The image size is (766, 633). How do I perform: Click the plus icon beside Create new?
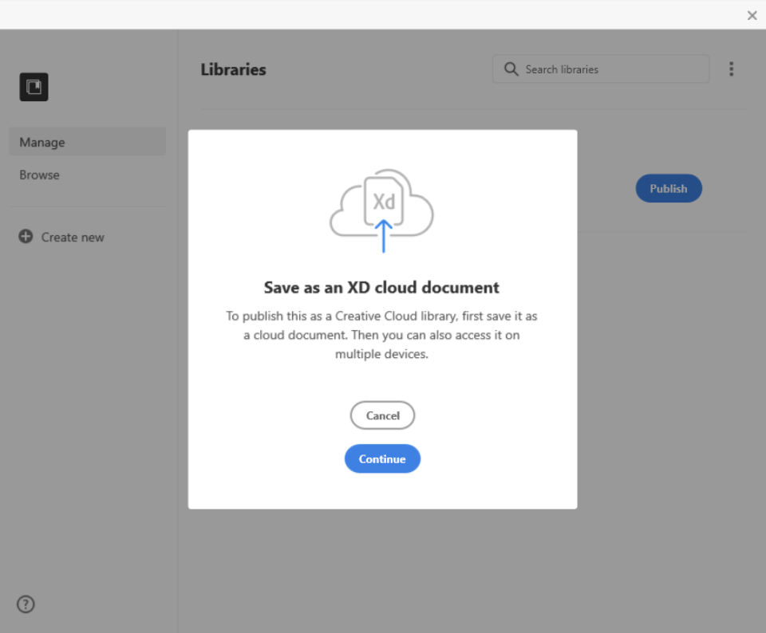point(25,236)
